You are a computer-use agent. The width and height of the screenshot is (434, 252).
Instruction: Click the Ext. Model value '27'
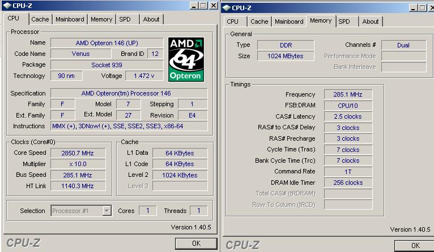pos(128,115)
